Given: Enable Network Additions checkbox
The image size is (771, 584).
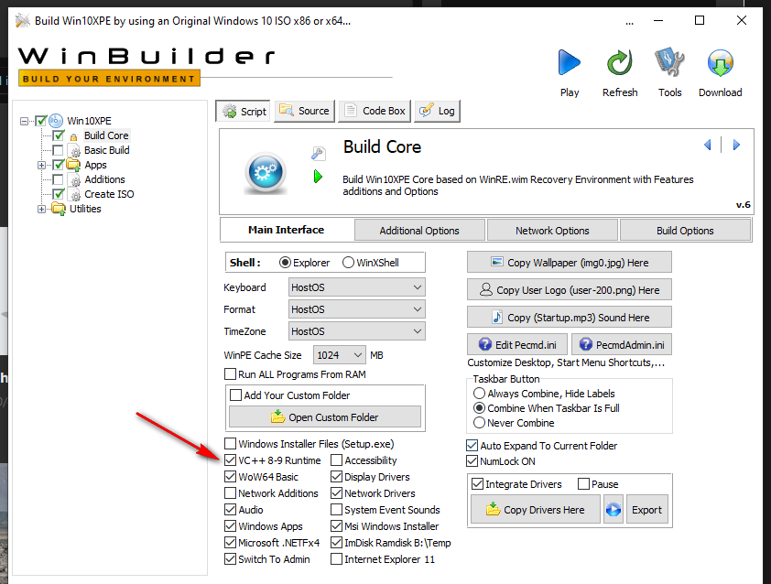Looking at the screenshot, I should point(230,493).
